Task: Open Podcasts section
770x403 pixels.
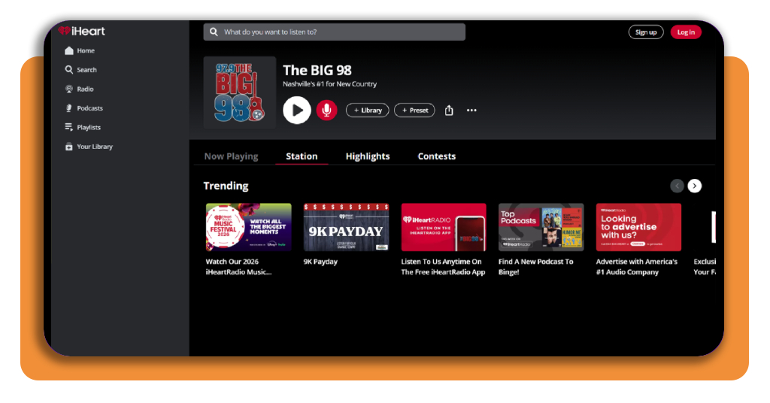Action: point(83,108)
